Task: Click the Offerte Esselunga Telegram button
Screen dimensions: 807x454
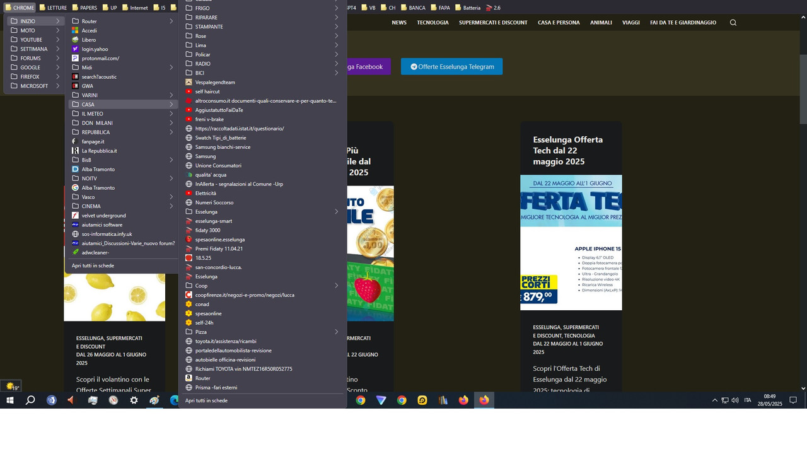Action: pyautogui.click(x=451, y=66)
